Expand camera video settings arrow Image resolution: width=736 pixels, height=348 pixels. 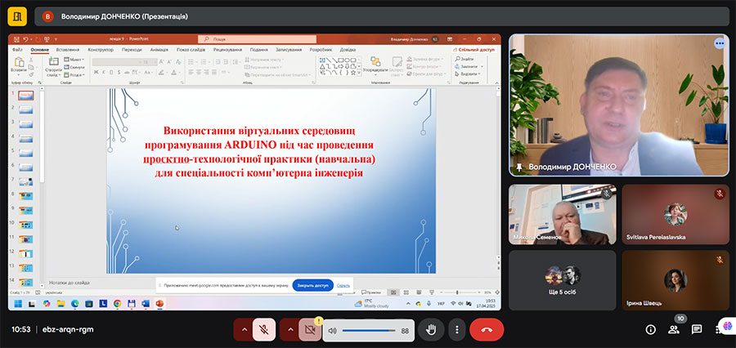pos(289,329)
